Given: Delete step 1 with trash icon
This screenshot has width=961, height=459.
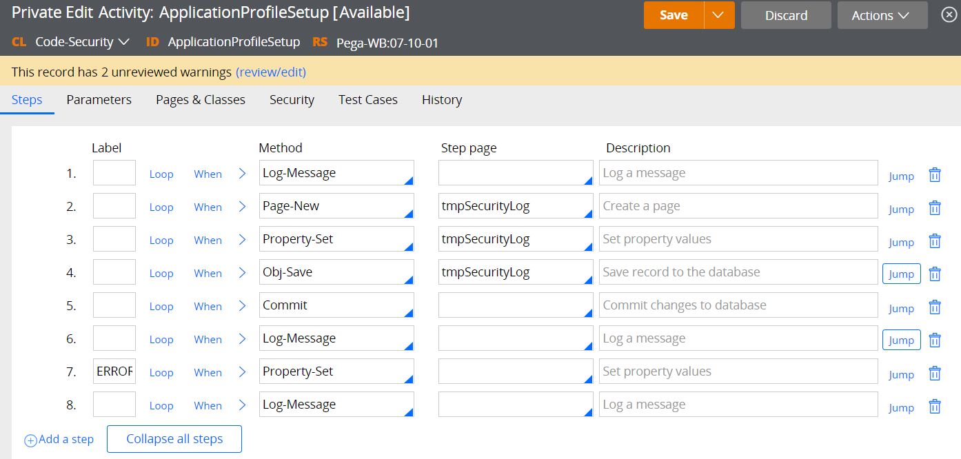Looking at the screenshot, I should coord(935,174).
